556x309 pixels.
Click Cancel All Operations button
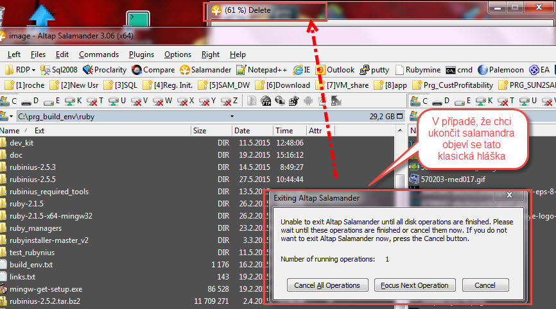click(x=327, y=285)
